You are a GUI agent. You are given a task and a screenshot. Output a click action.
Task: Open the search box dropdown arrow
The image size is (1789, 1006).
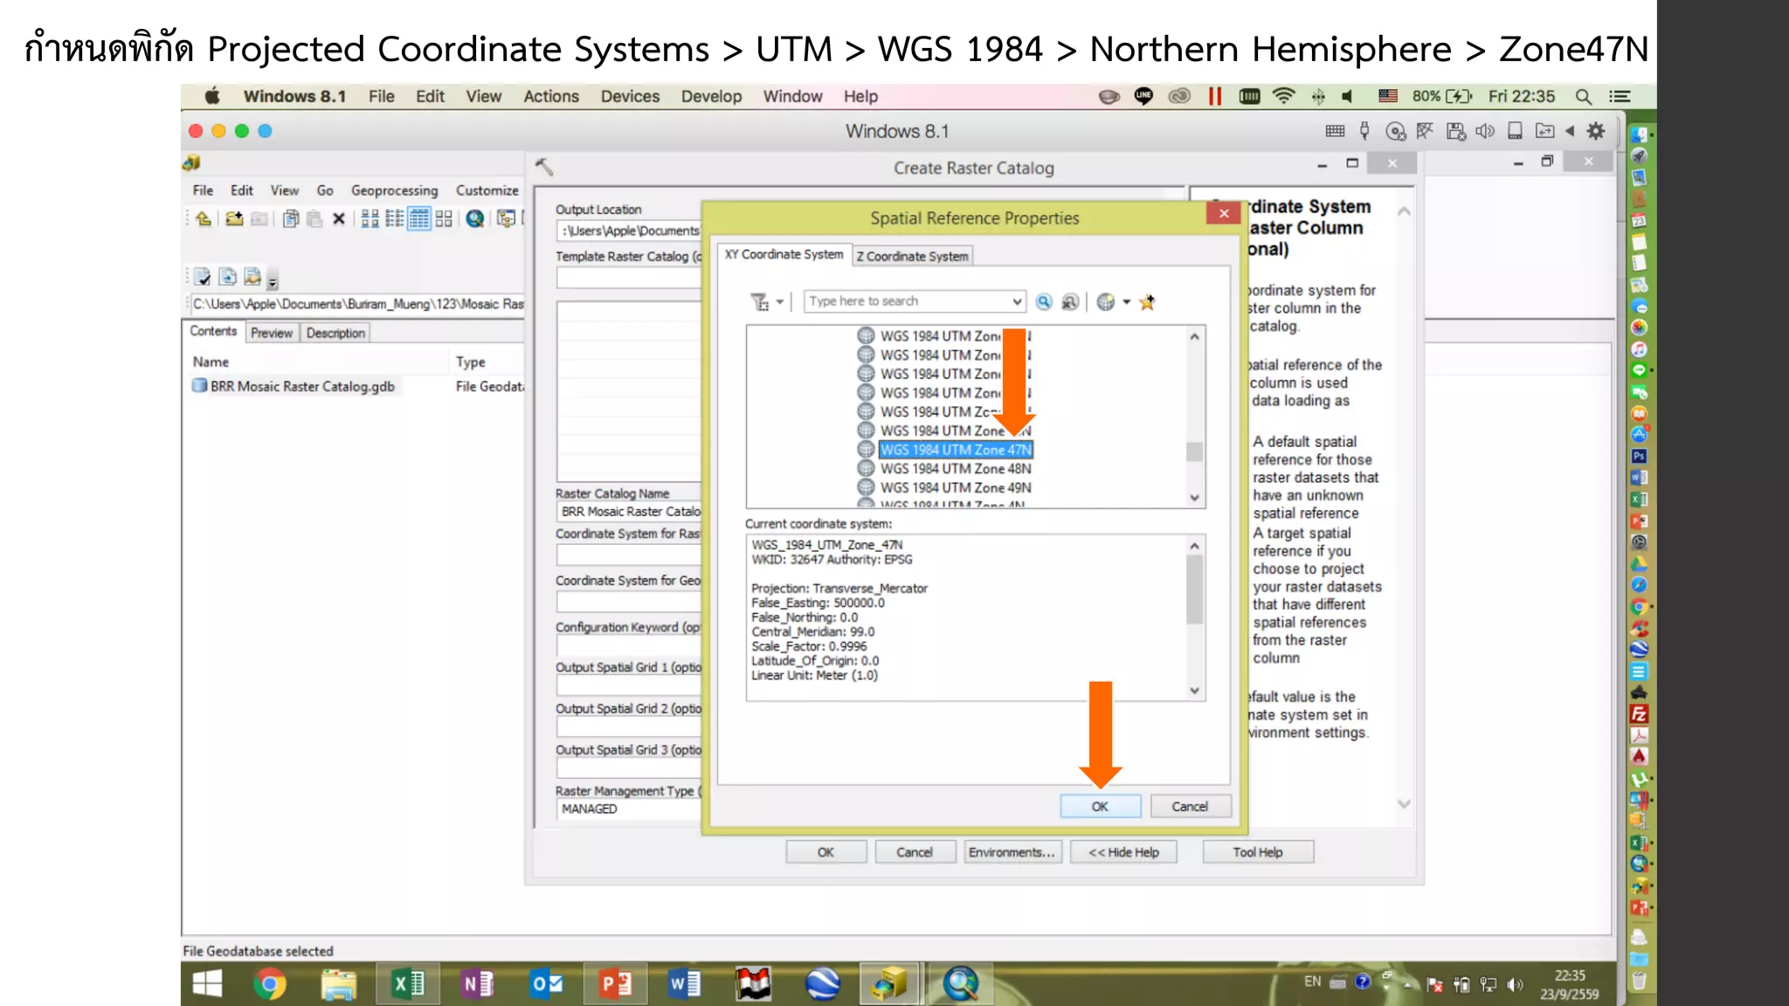click(1017, 302)
